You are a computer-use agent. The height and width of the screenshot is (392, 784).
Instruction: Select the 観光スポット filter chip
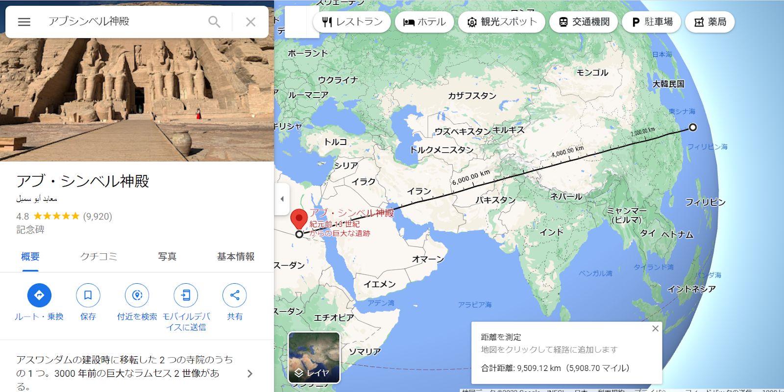[502, 22]
